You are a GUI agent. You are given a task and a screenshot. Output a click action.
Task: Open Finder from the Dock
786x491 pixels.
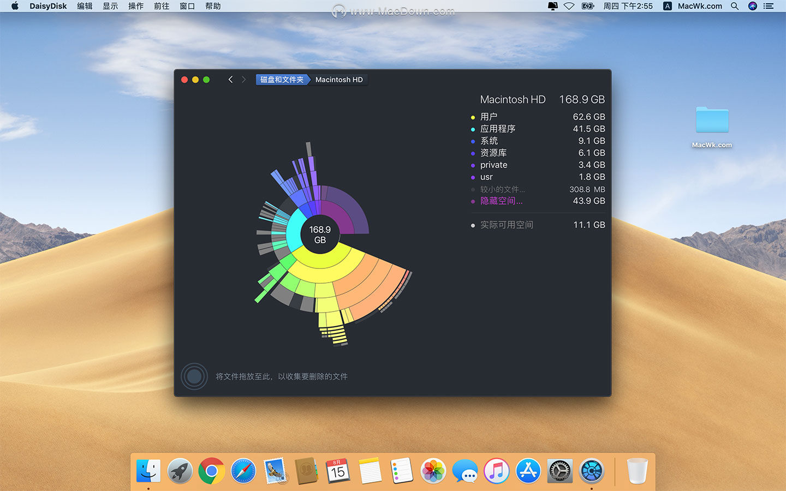coord(148,471)
